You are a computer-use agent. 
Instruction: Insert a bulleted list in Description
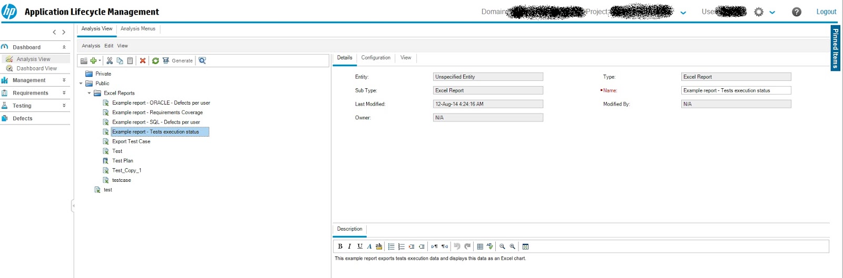click(391, 246)
